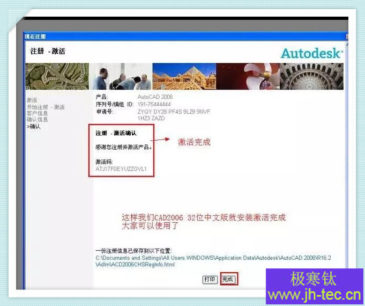The image size is (365, 306).
Task: Click the dome ceiling banner image
Action: [311, 76]
